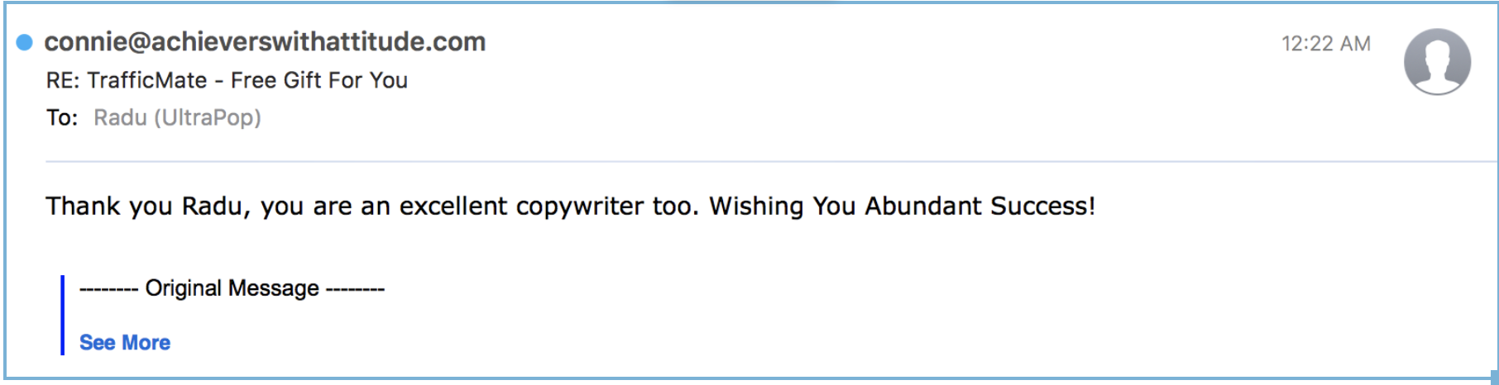Click the Original Message quoted header
Viewport: 1499px width, 385px height.
tap(232, 288)
